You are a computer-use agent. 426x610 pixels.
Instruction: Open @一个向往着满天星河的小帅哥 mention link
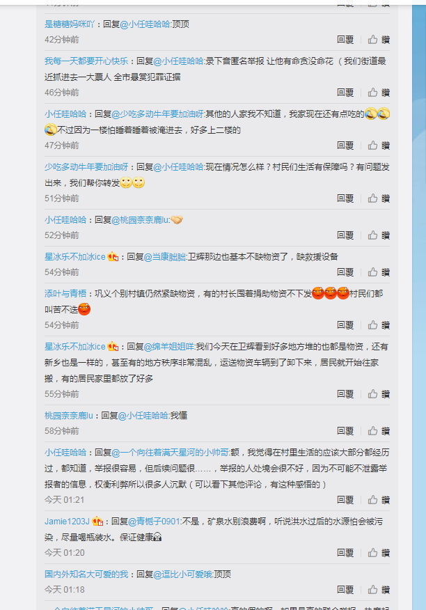(171, 453)
